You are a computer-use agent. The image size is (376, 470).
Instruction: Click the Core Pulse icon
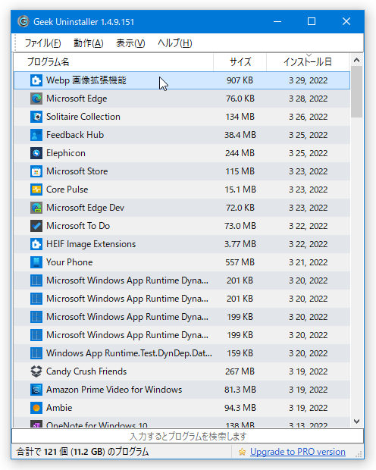point(36,190)
